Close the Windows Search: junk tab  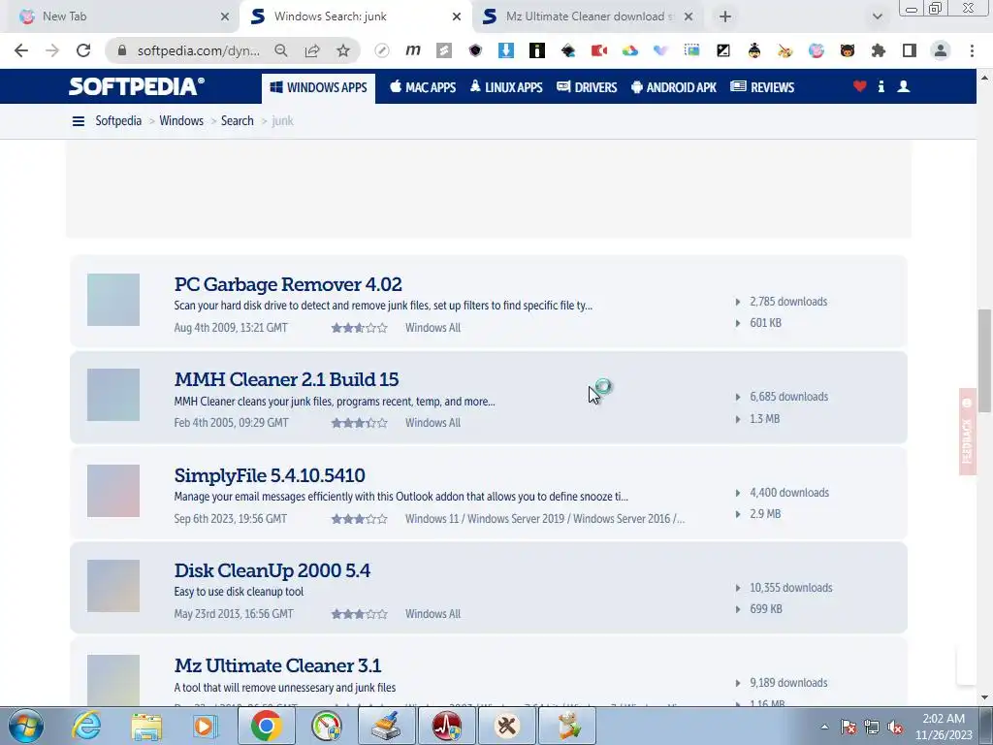tap(457, 16)
